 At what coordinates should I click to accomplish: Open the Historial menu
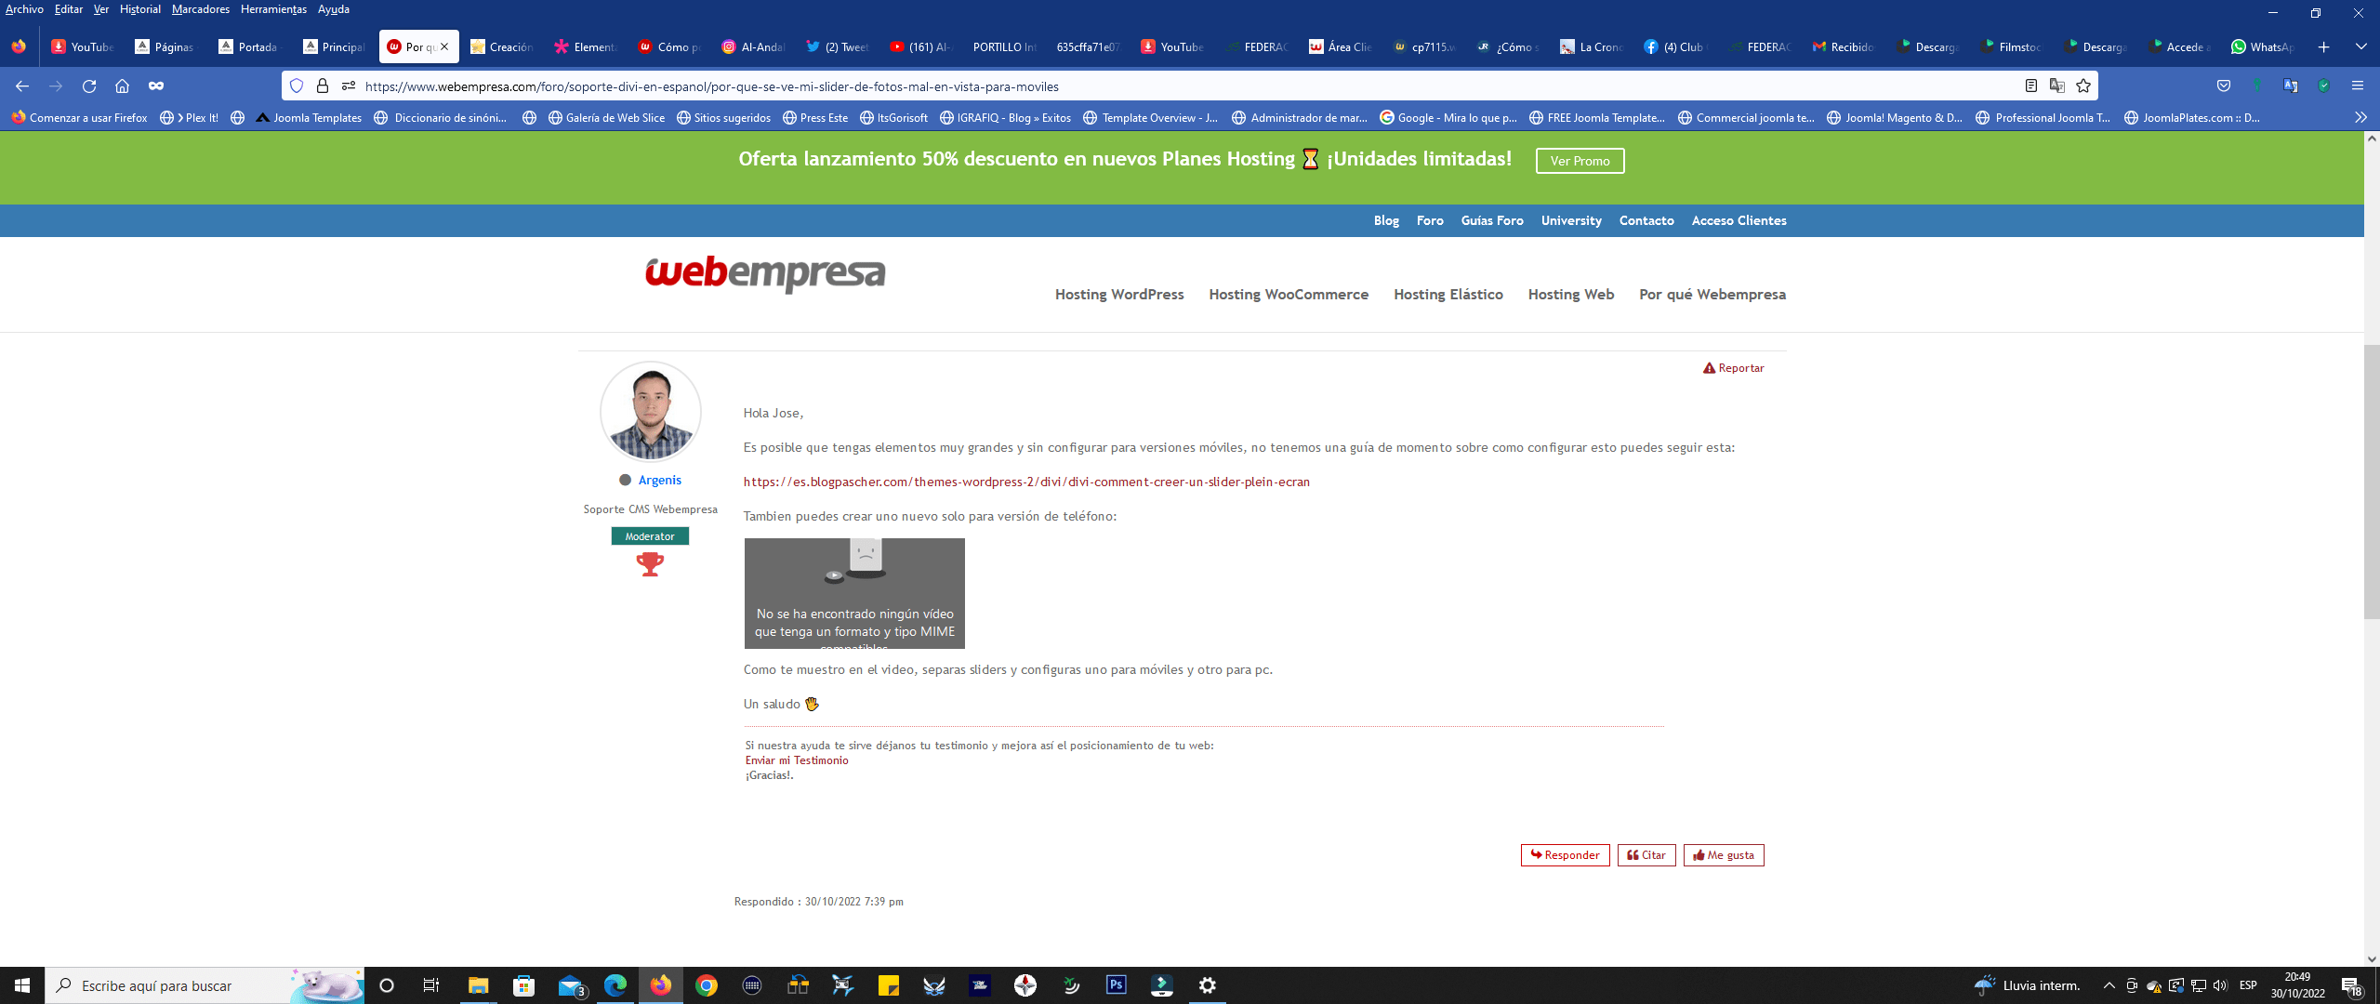pyautogui.click(x=140, y=9)
